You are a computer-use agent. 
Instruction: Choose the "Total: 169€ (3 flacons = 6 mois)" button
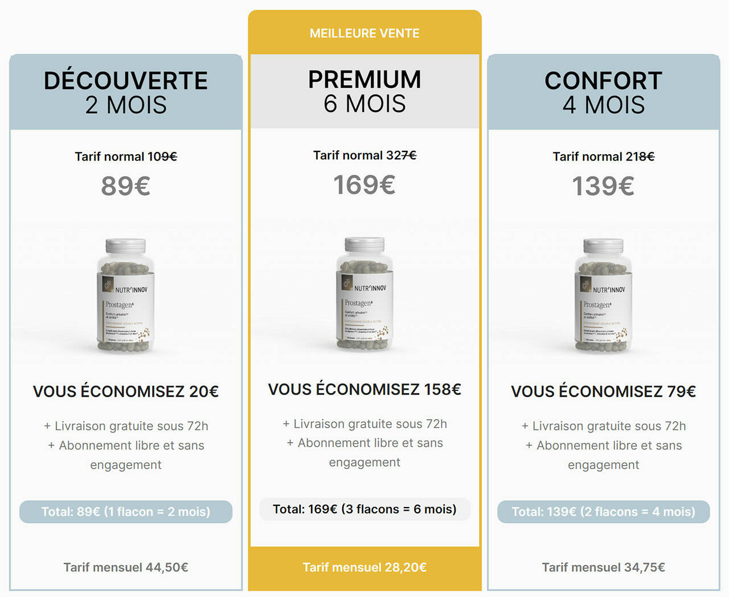[x=364, y=509]
